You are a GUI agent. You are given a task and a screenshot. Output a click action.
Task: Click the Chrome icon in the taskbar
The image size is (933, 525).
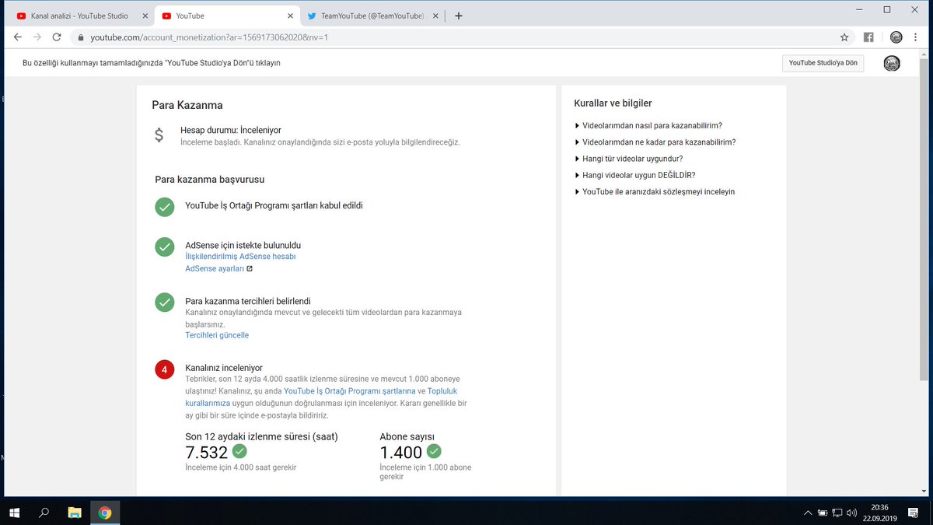[105, 513]
